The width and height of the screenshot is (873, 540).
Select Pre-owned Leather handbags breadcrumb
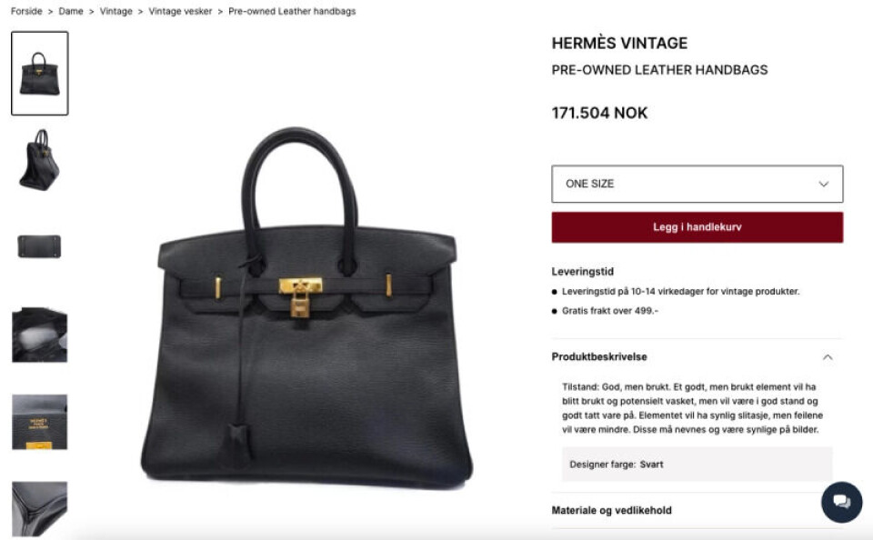[x=292, y=11]
